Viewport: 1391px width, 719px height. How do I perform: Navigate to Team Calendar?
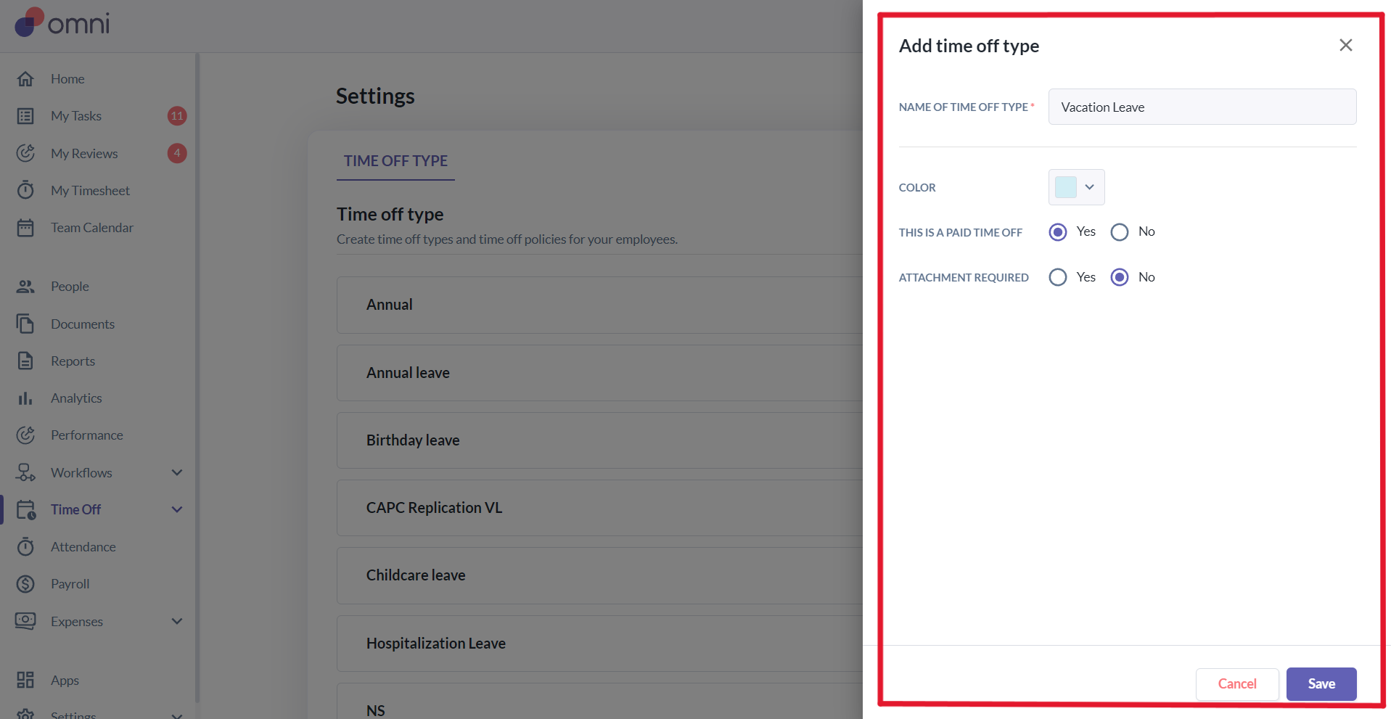point(92,228)
